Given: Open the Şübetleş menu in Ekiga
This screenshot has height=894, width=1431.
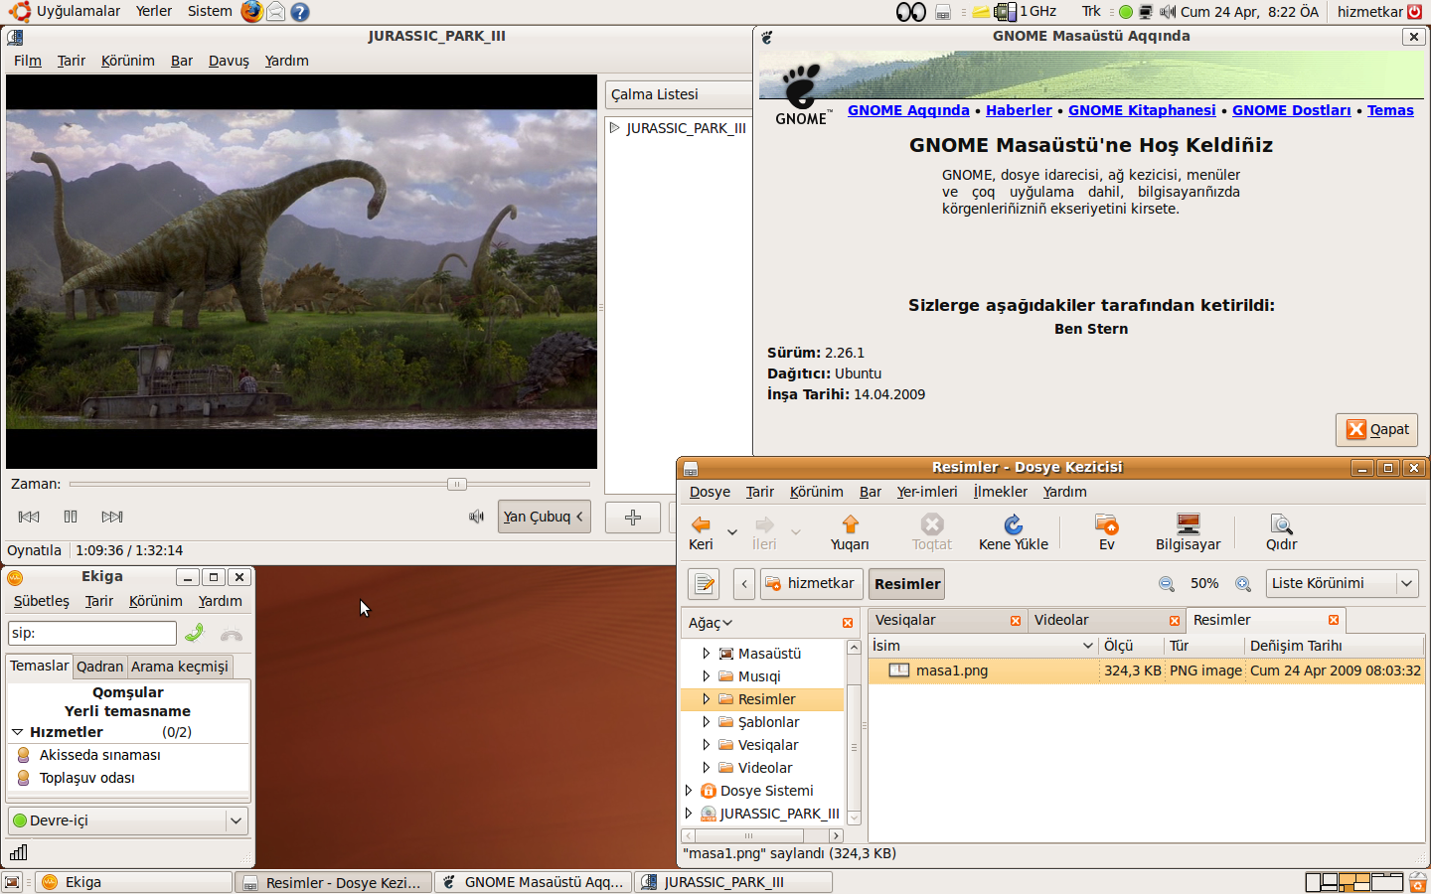Looking at the screenshot, I should tap(42, 601).
